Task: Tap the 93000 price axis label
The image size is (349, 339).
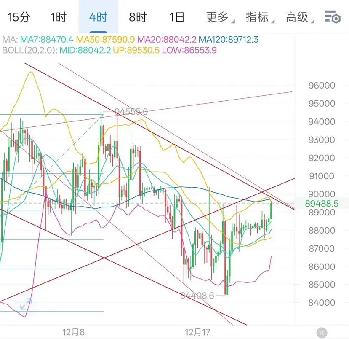Action: point(322,140)
